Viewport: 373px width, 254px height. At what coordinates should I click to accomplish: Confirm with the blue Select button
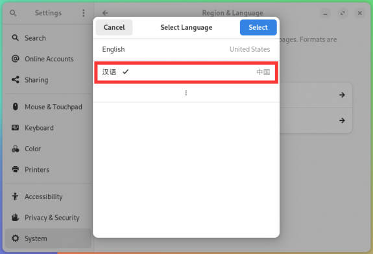pyautogui.click(x=258, y=28)
